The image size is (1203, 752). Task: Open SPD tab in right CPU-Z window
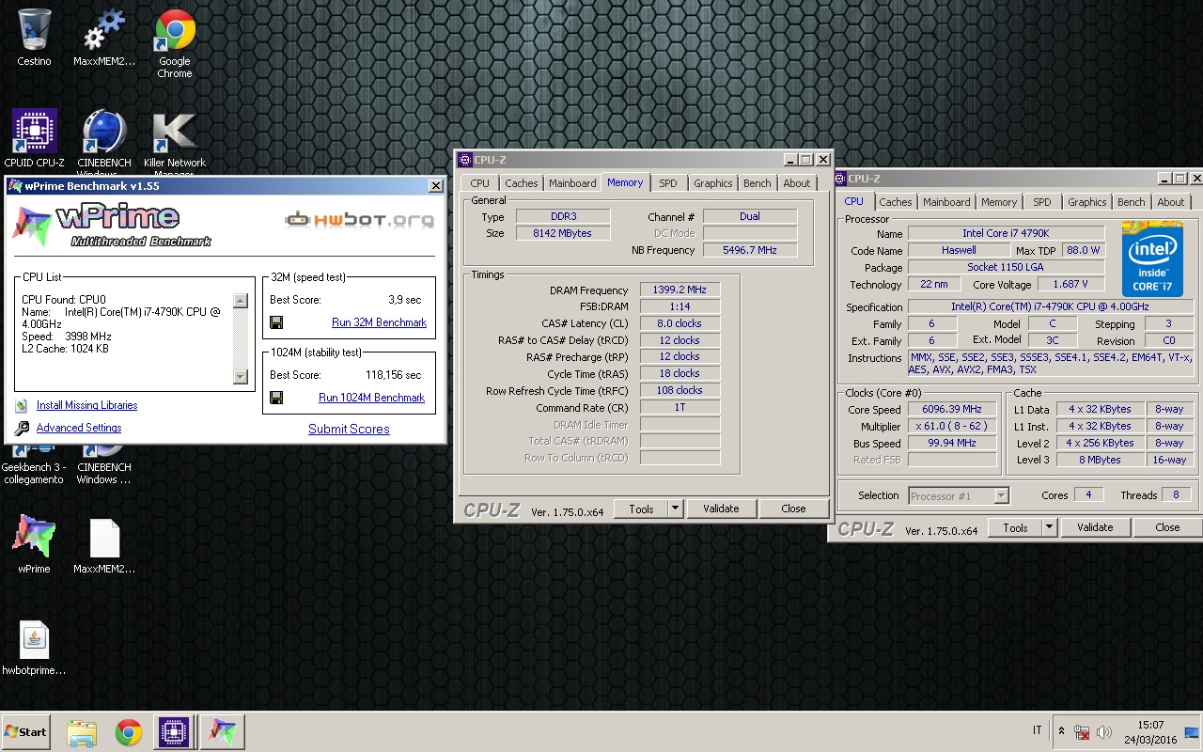pyautogui.click(x=1042, y=202)
